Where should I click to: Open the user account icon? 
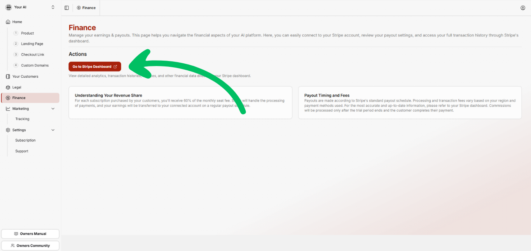click(x=523, y=8)
